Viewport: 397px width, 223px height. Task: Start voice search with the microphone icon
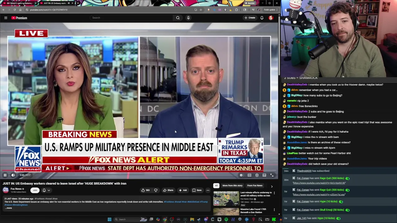point(188,18)
